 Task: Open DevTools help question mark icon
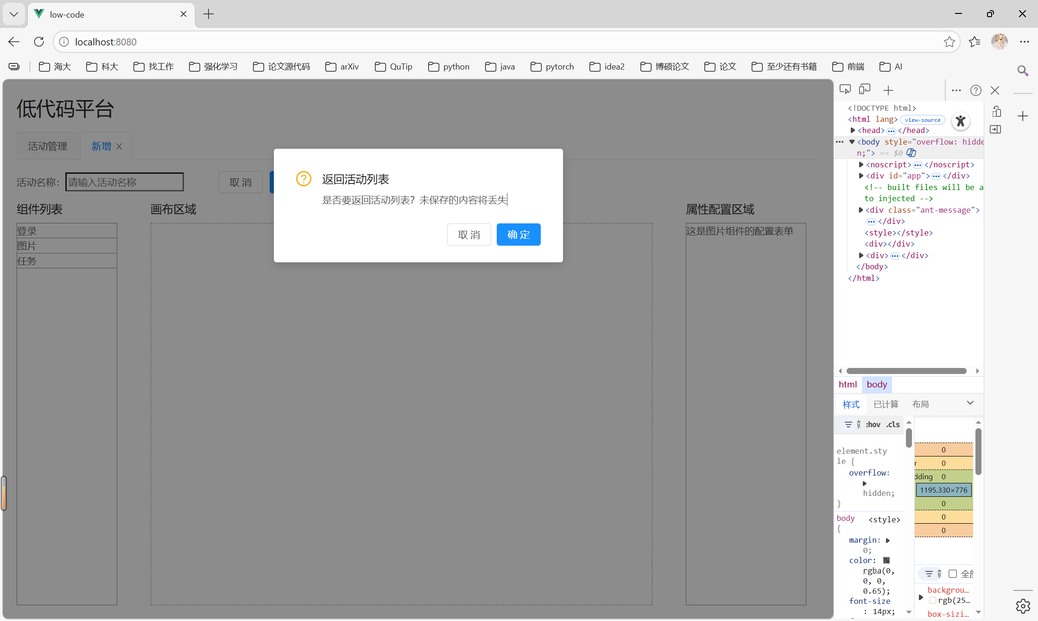pos(975,90)
